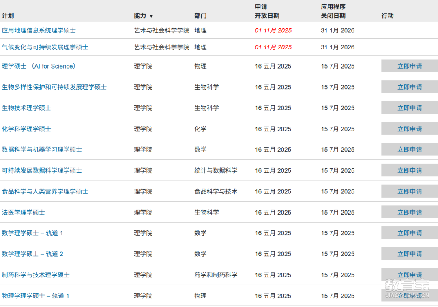The image size is (438, 307).
Task: Click 立即申请 for 化学科学理学硕士
Action: point(410,129)
